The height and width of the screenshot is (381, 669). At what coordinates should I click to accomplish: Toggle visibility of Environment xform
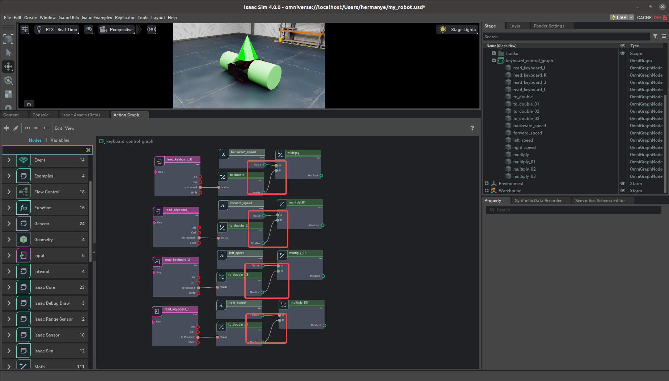pos(623,183)
